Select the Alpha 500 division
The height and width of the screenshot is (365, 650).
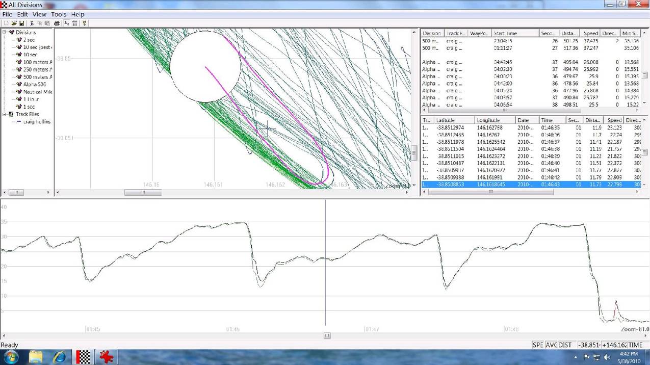tap(34, 84)
